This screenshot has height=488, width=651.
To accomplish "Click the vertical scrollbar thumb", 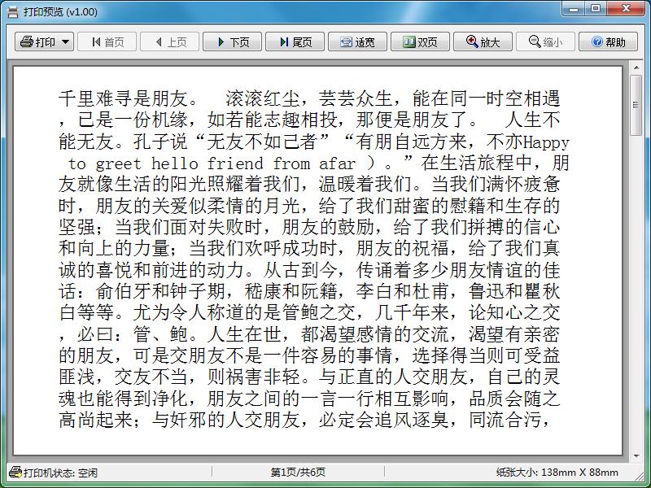I will [x=636, y=106].
